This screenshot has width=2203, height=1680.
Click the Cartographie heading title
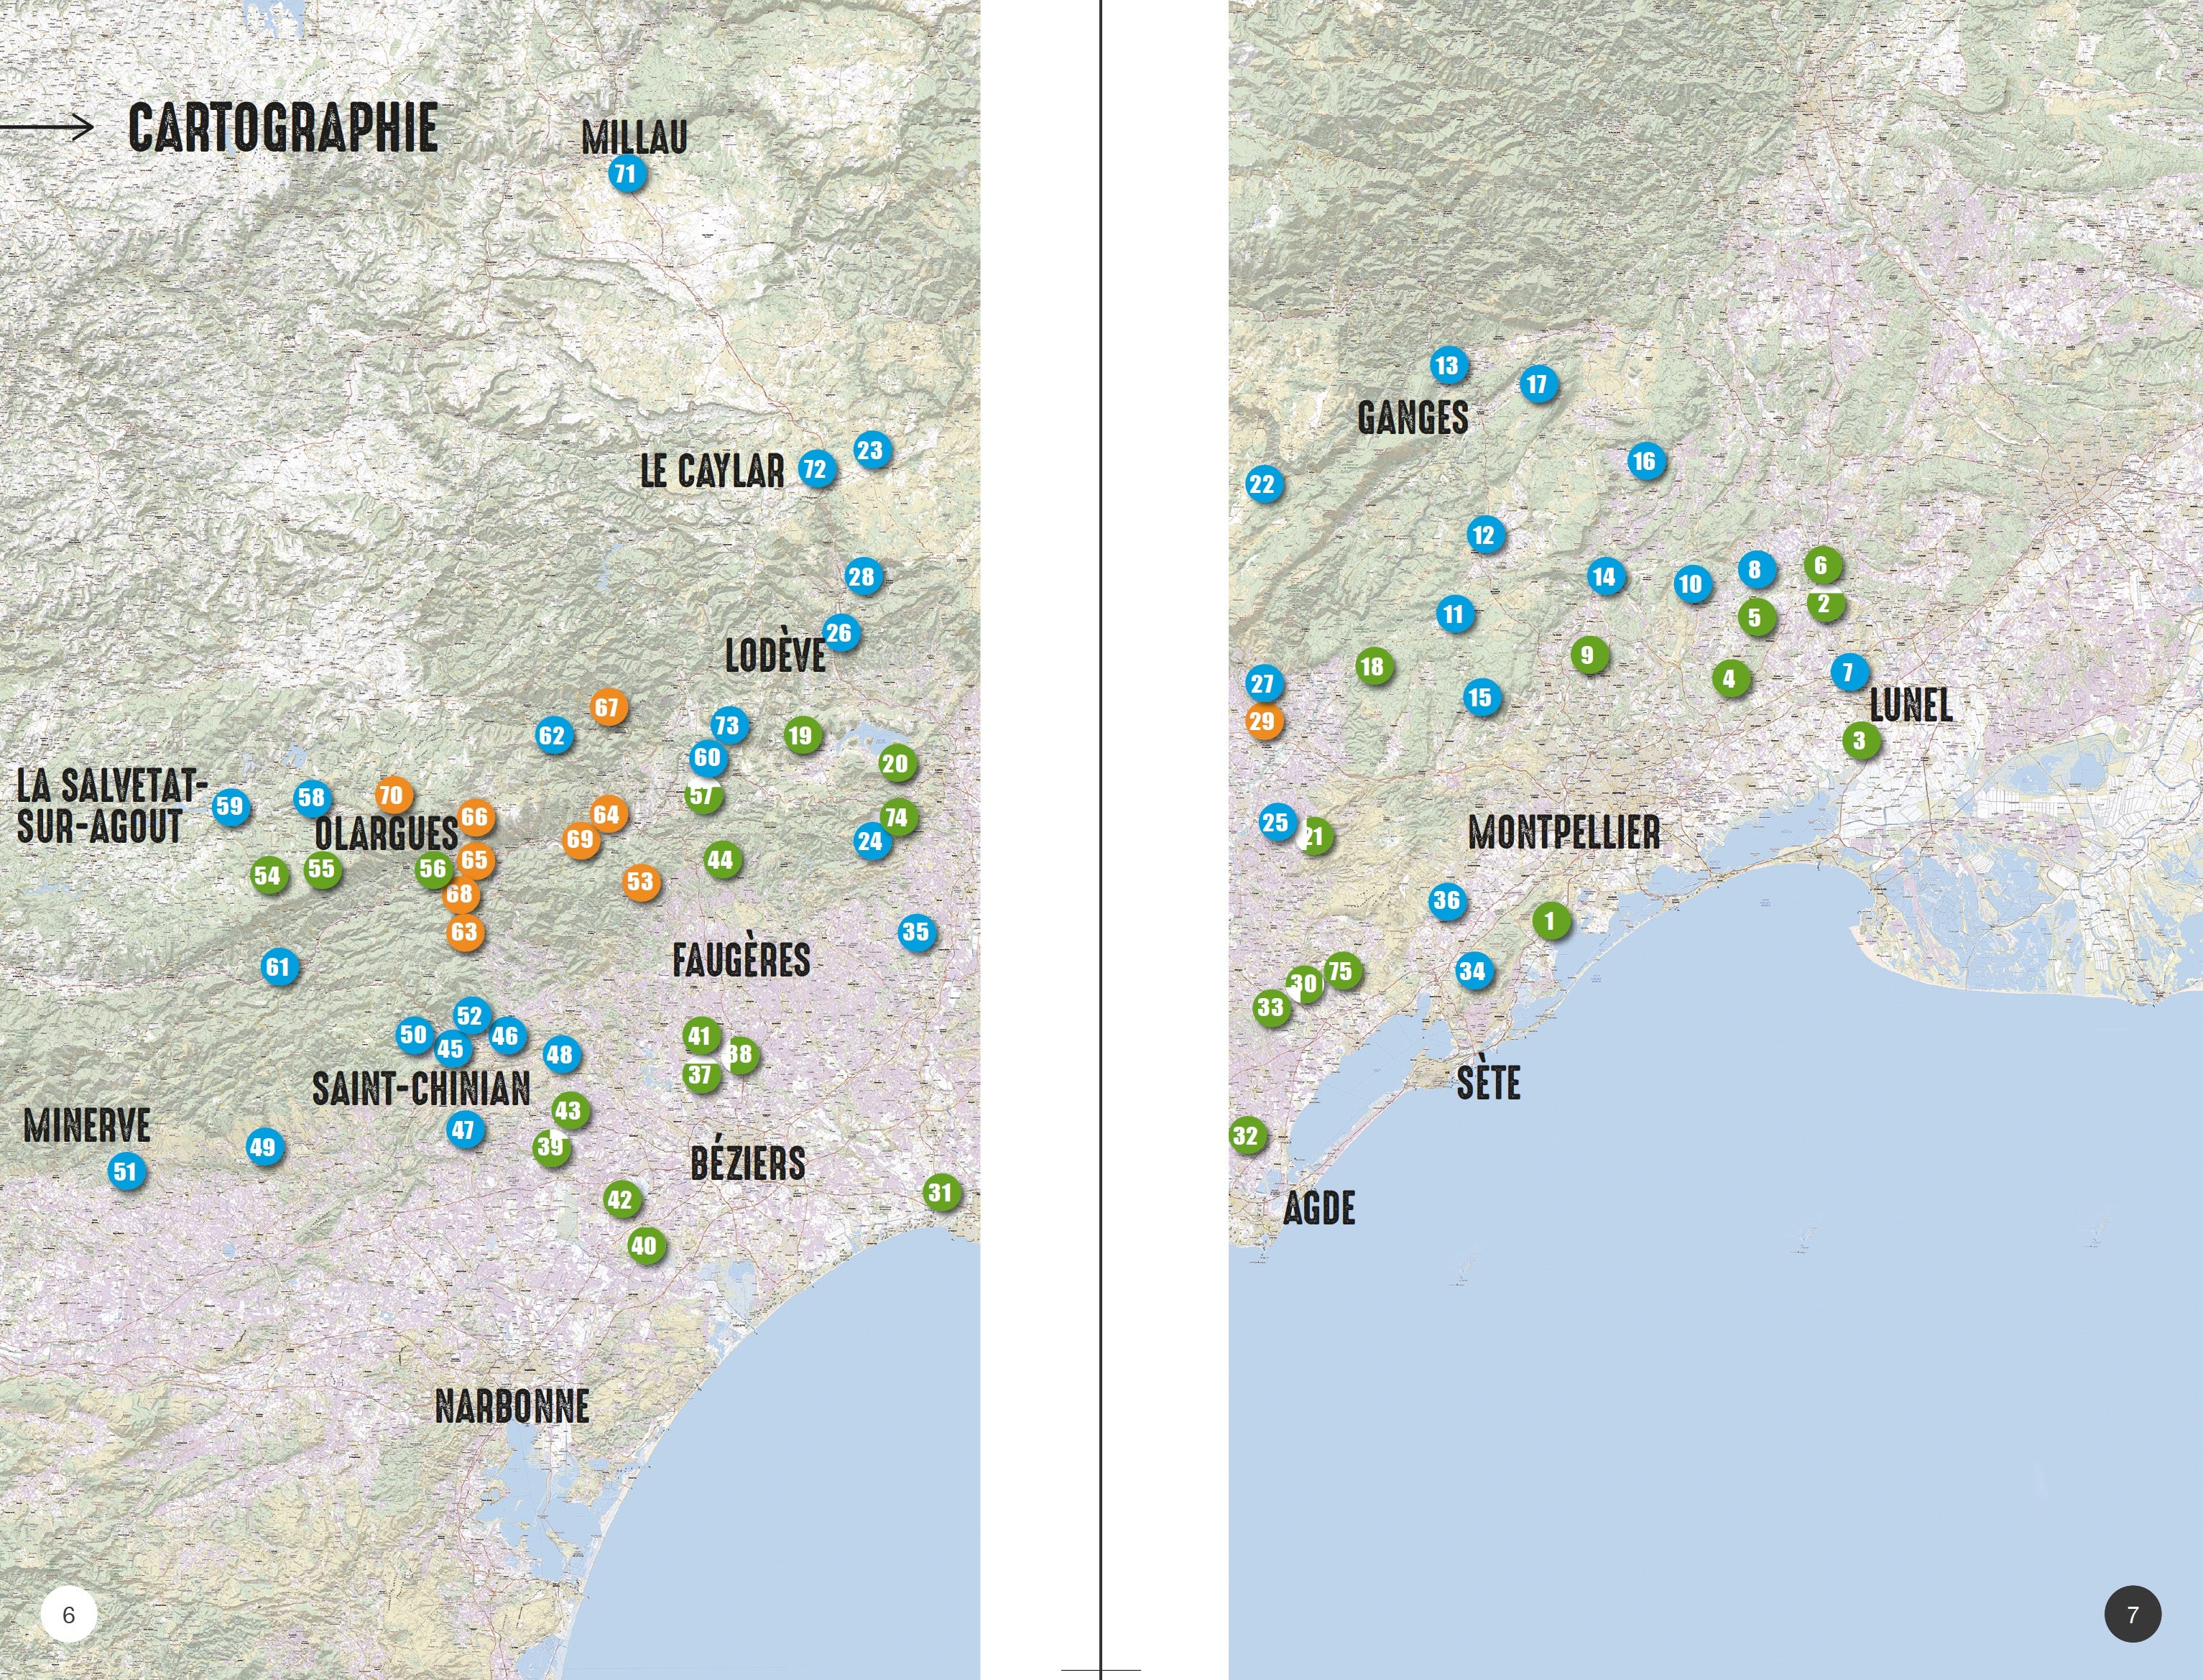point(283,128)
